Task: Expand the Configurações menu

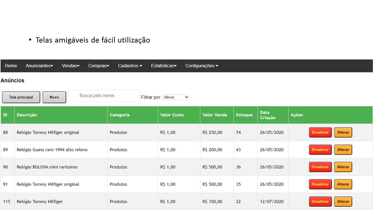Action: 201,66
